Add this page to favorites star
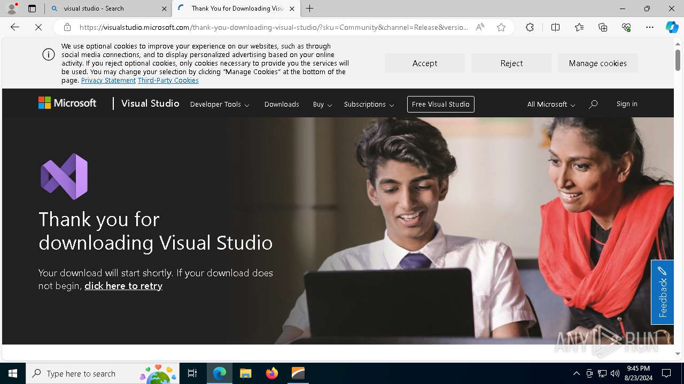684x384 pixels. [501, 27]
